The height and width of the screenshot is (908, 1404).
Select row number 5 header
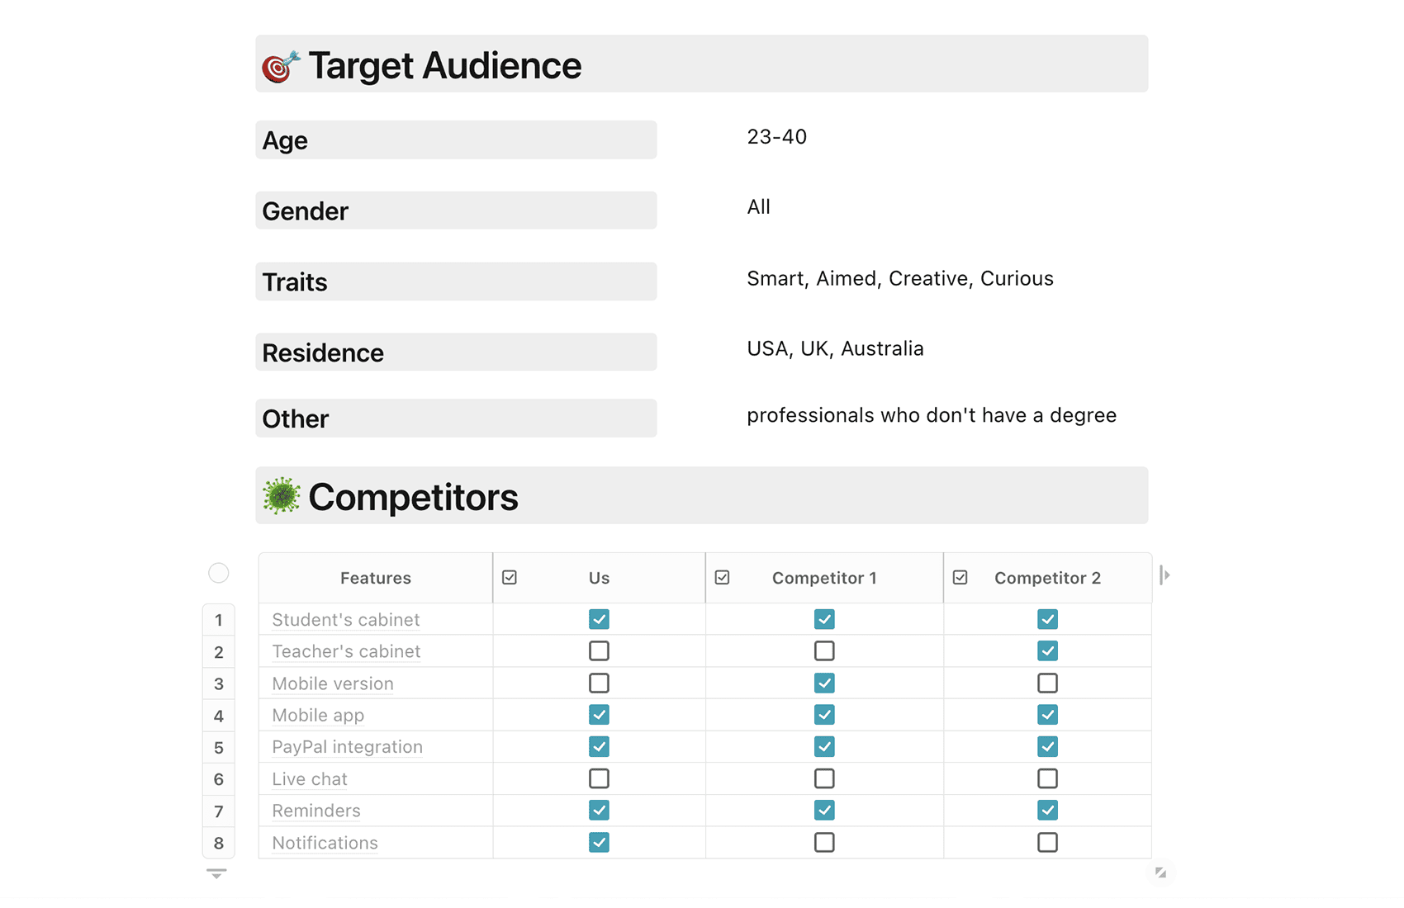coord(219,748)
